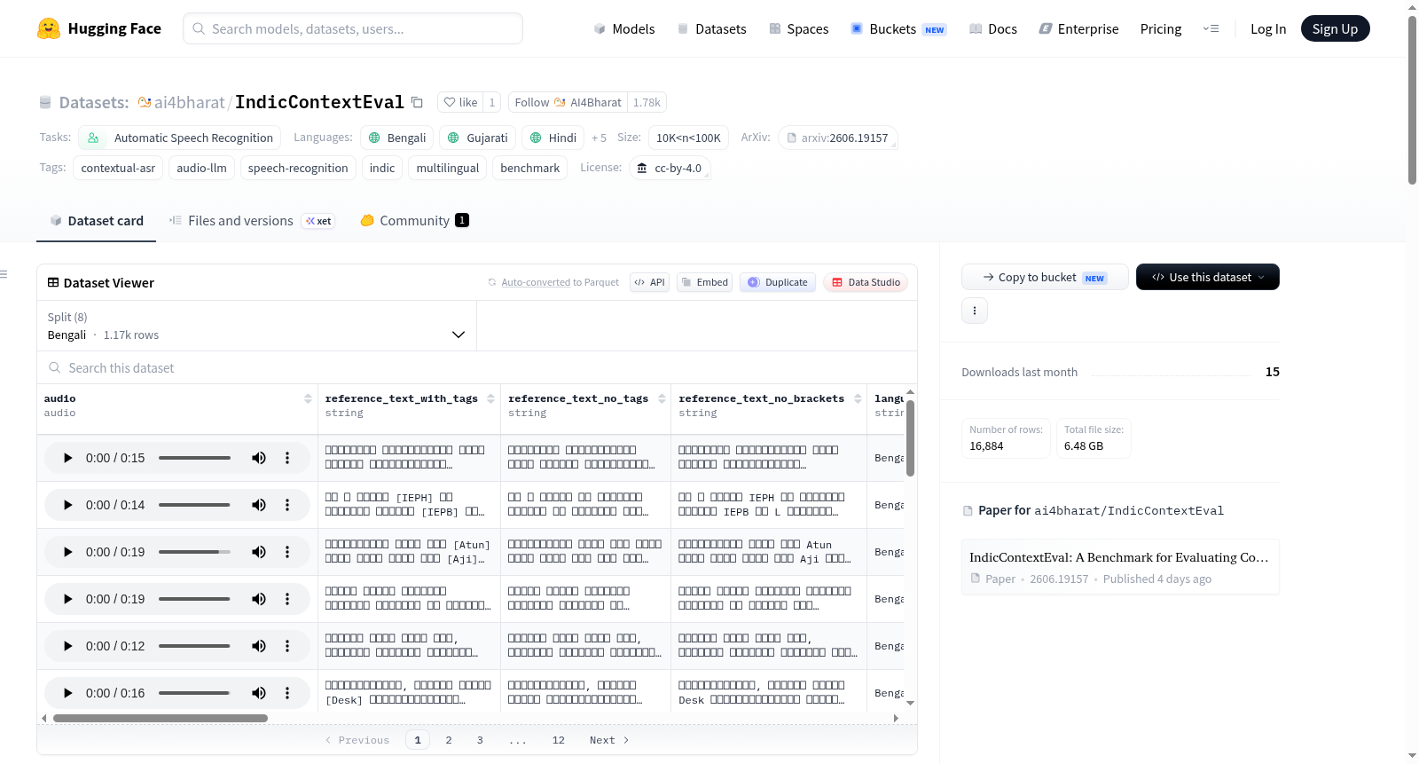Switch to the Community tab

(414, 220)
